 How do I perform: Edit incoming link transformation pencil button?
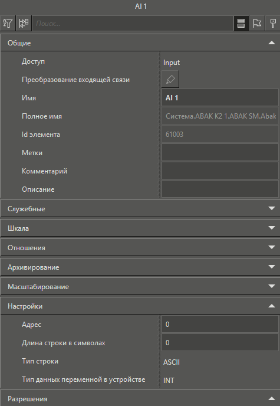pos(170,79)
